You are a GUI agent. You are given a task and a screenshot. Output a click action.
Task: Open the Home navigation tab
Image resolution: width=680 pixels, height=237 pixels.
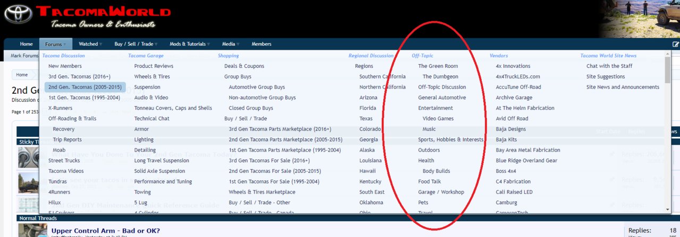(26, 44)
